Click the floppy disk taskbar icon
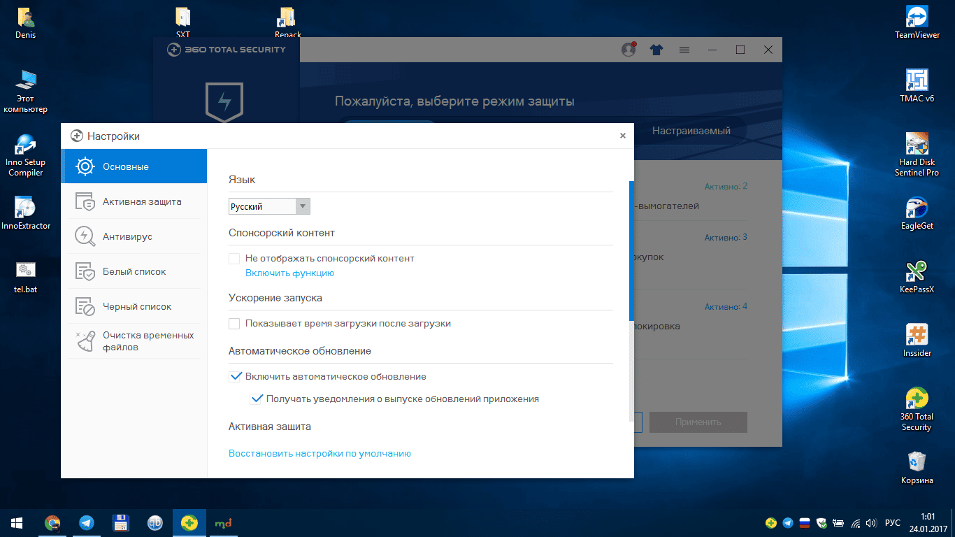The height and width of the screenshot is (537, 955). click(121, 523)
